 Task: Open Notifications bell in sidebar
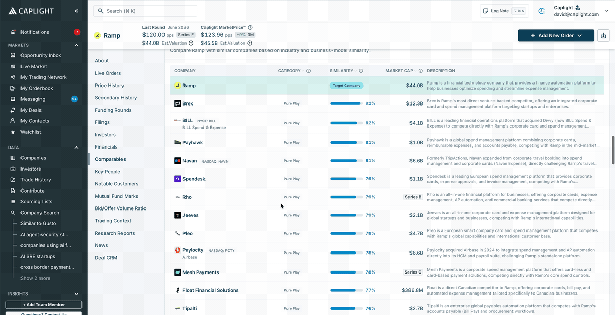pos(13,32)
